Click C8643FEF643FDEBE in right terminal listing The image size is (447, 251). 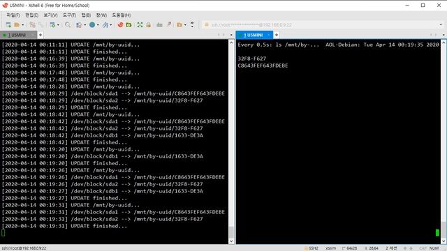[x=263, y=66]
